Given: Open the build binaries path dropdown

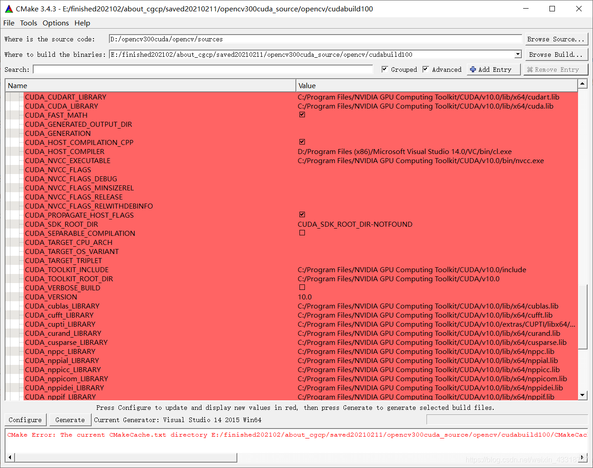Looking at the screenshot, I should pos(518,55).
